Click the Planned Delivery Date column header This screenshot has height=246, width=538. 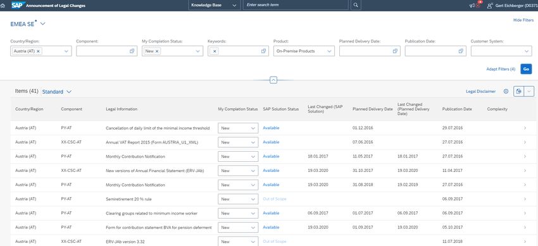pos(373,109)
